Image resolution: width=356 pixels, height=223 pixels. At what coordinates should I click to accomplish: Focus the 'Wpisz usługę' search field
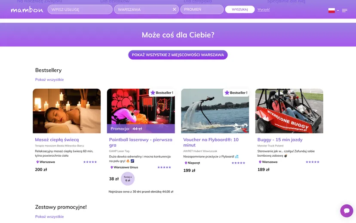click(80, 9)
